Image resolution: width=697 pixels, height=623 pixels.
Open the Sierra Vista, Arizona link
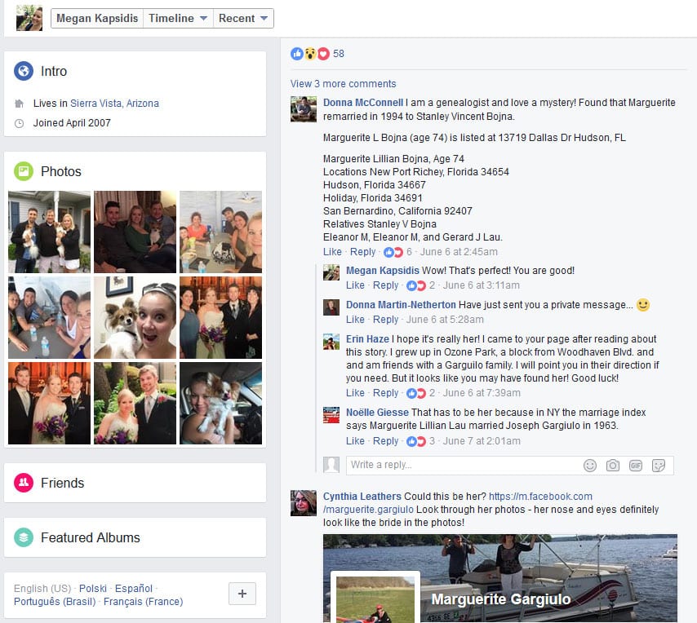coord(114,103)
